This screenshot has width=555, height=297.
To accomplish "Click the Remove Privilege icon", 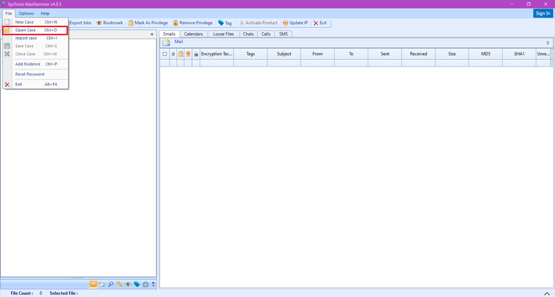I will [x=176, y=23].
